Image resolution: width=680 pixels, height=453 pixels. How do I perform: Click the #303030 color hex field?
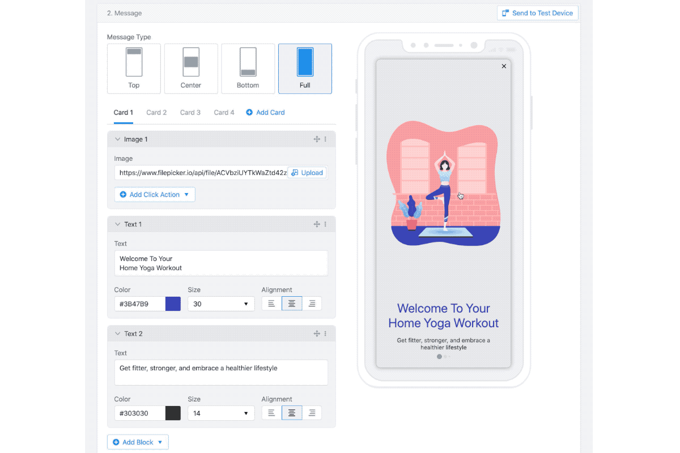coord(140,413)
